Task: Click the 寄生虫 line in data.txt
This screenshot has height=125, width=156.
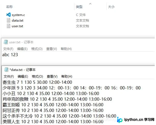Action: (x=37, y=82)
